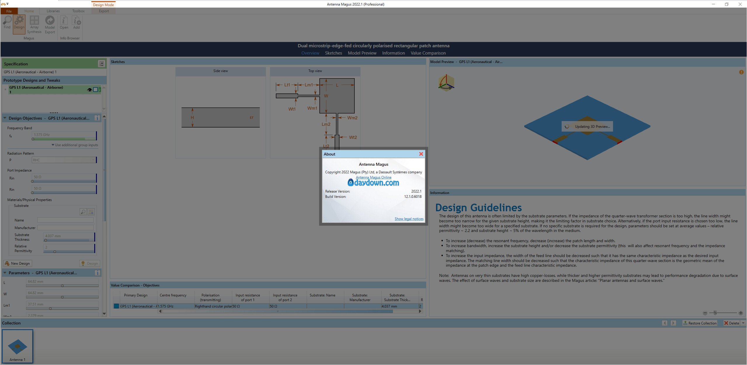This screenshot has width=747, height=365.
Task: Open the Antenna Magus Online link
Action: click(373, 177)
